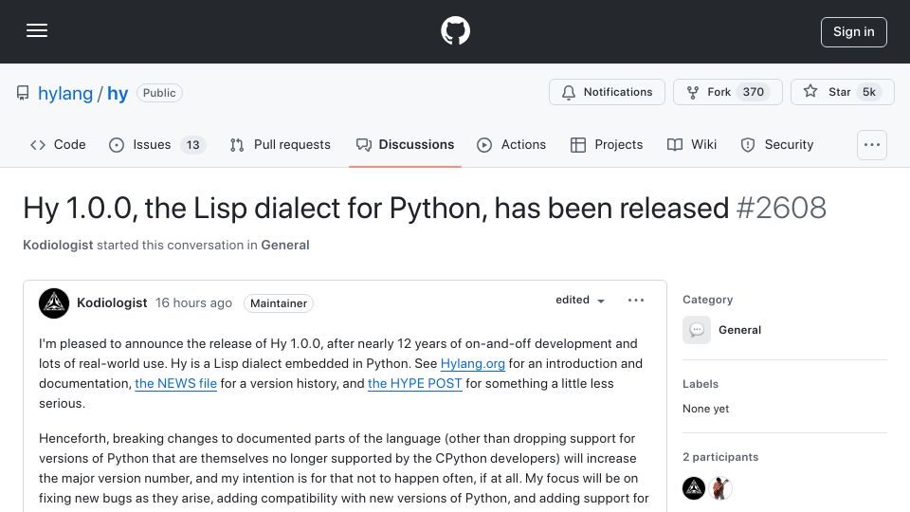Click the General category speech bubble icon
910x512 pixels.
pos(697,330)
